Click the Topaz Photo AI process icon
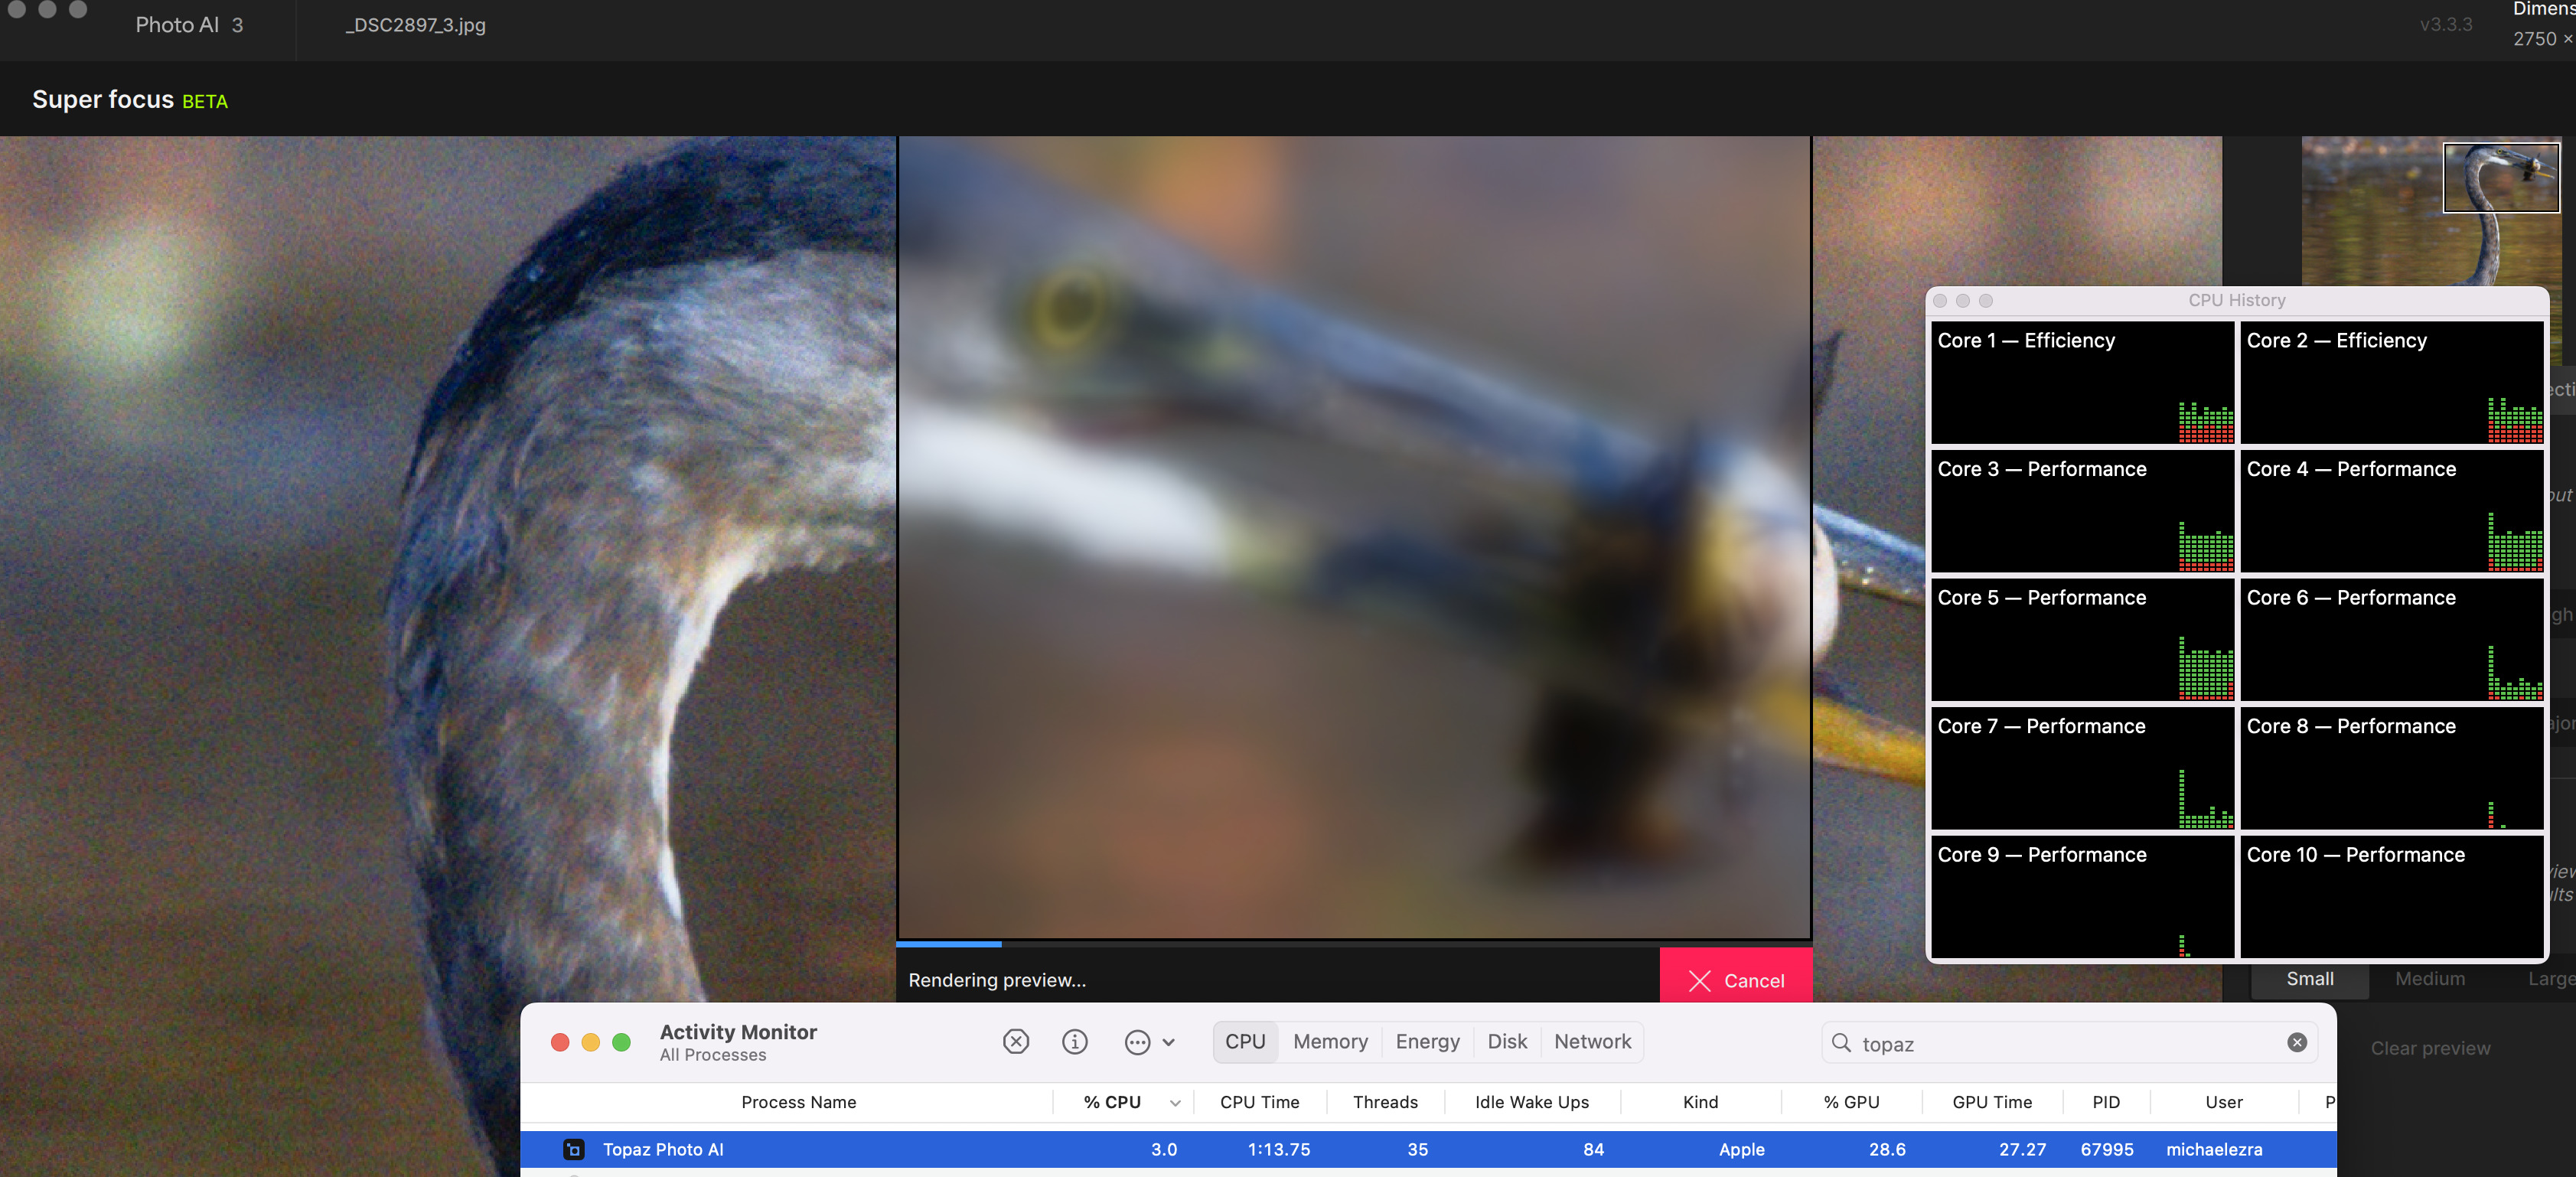 pos(573,1149)
